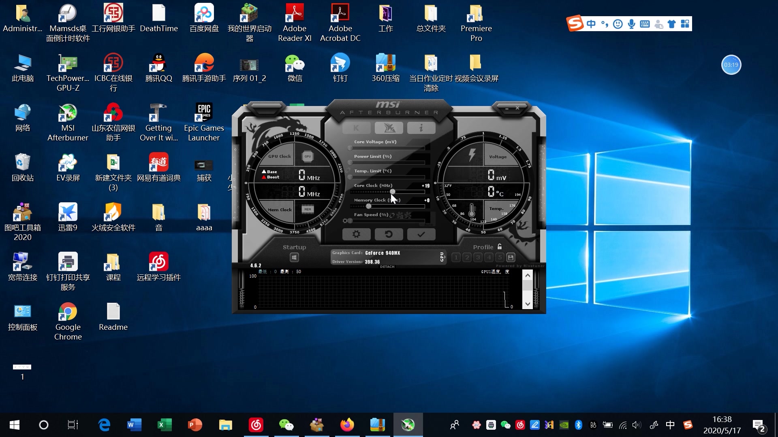
Task: Click the +19 Core Clock value
Action: 425,186
